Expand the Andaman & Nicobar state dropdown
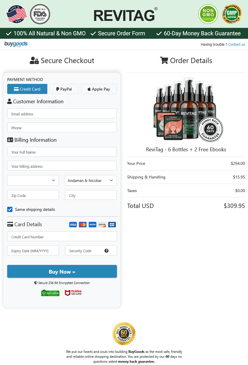The height and width of the screenshot is (365, 248). [x=91, y=180]
